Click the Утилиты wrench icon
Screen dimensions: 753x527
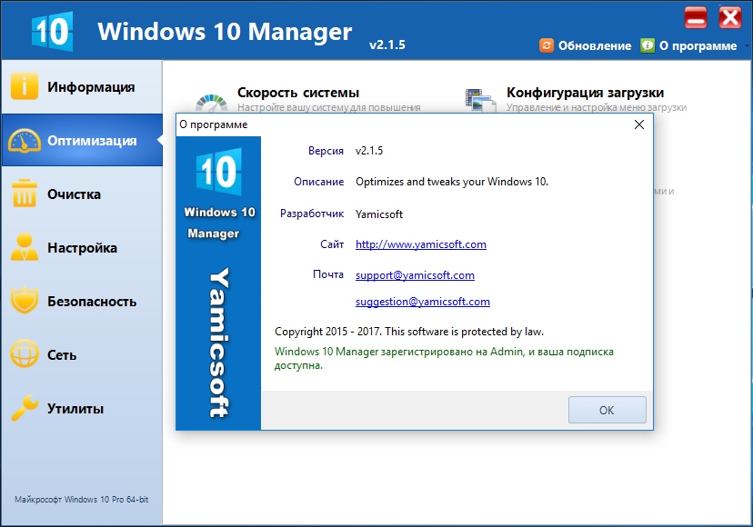(24, 407)
